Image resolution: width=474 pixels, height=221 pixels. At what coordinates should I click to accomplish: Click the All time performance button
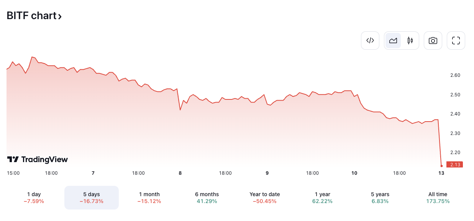[x=438, y=197]
